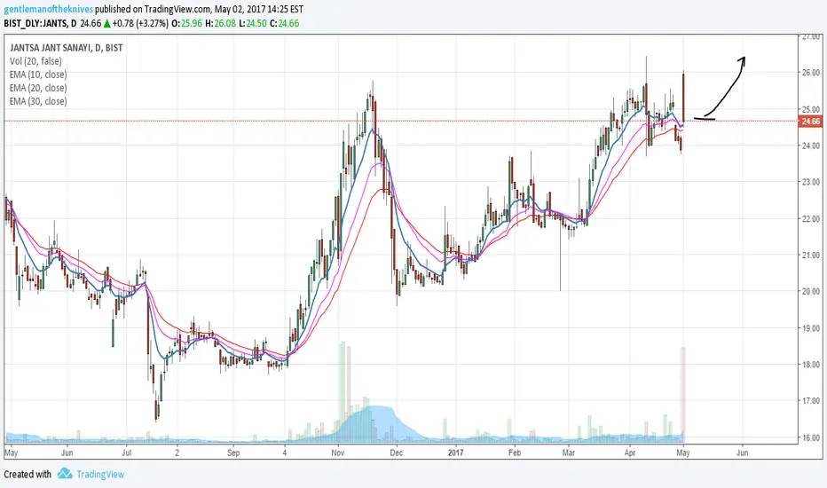Open the TradingView link in footer
Image resolution: width=827 pixels, height=488 pixels.
[x=100, y=475]
